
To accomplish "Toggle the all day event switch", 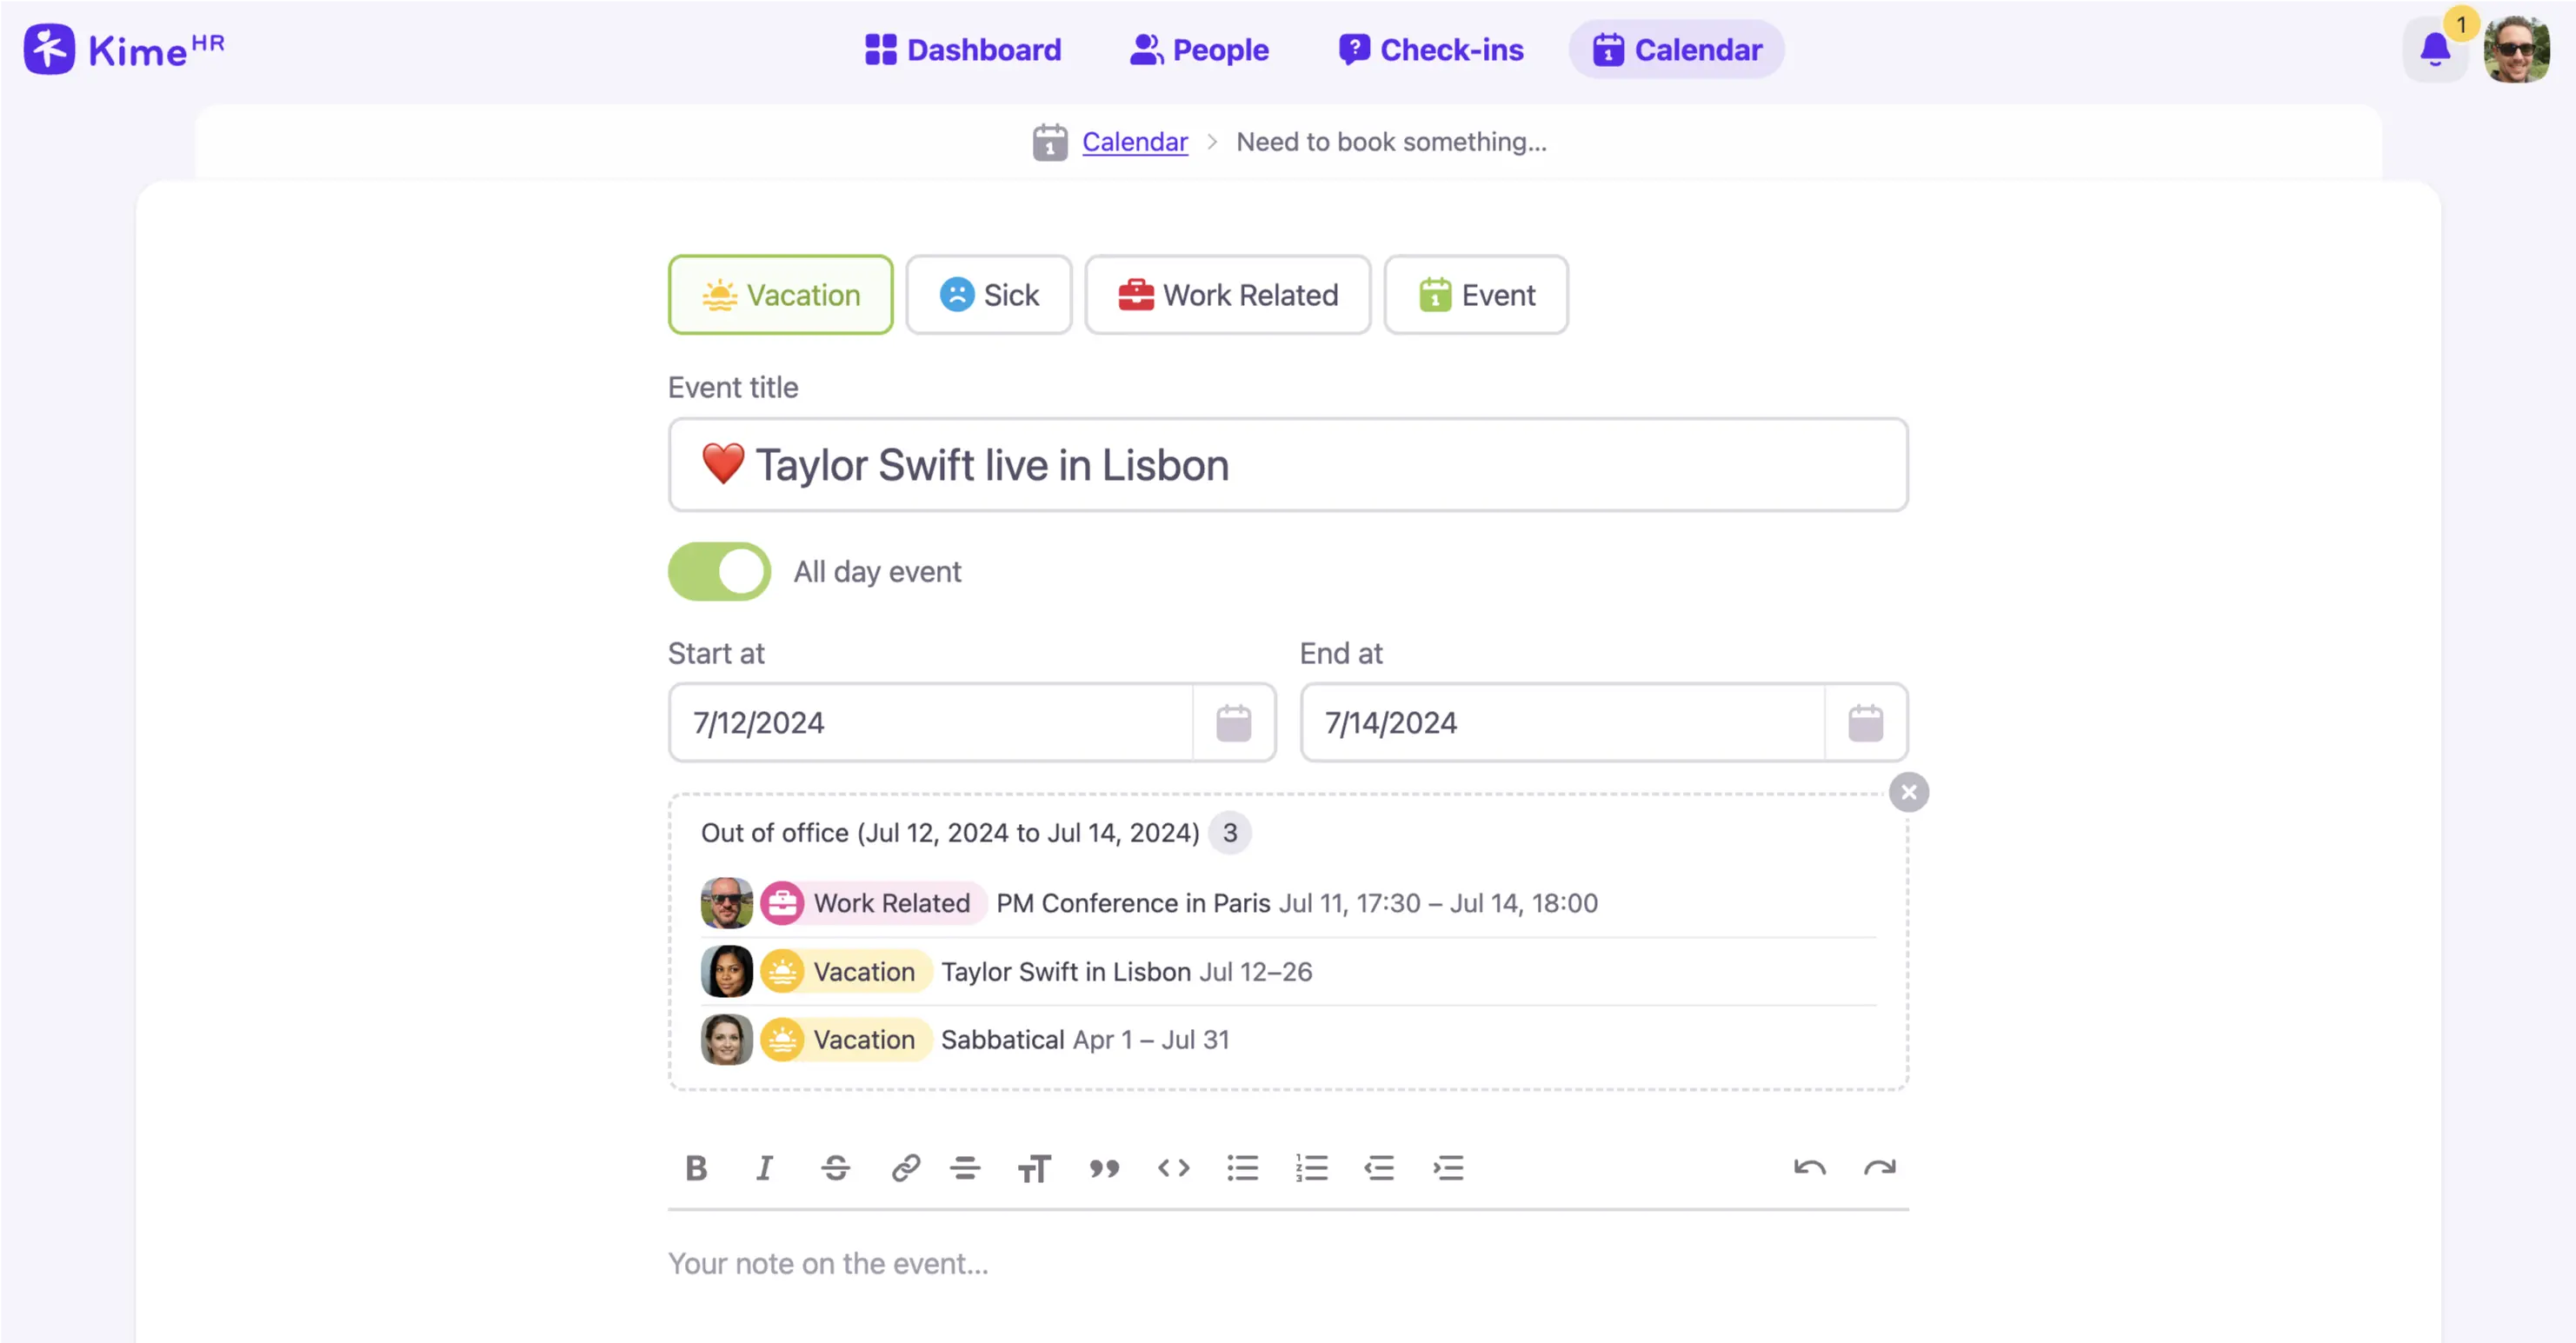I will (x=719, y=571).
